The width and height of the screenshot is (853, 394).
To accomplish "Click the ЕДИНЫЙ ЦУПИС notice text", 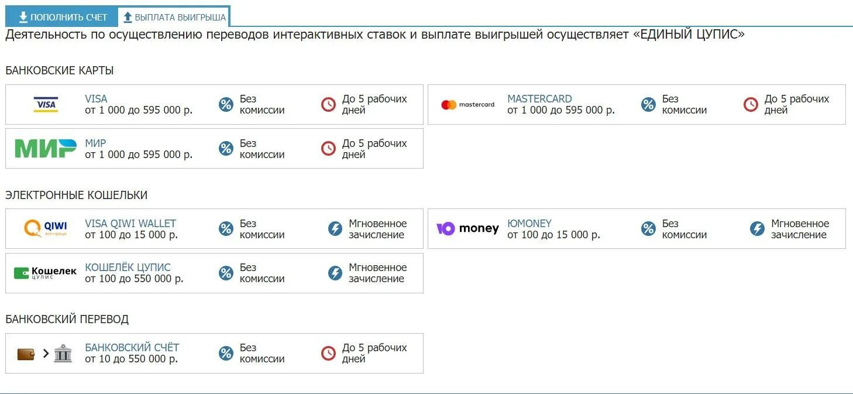I will [375, 35].
